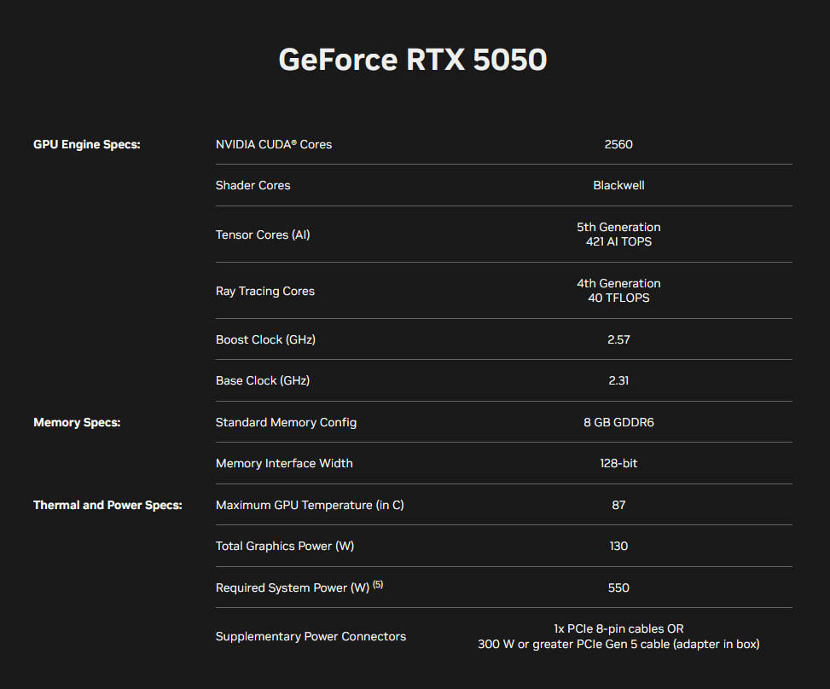Viewport: 830px width, 689px height.
Task: Click the footnote 5 superscript marker
Action: (x=378, y=584)
